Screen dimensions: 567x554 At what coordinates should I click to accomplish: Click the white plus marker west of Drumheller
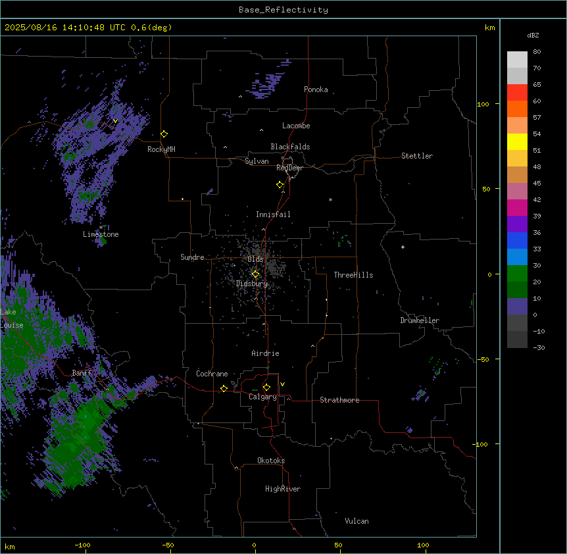pyautogui.click(x=403, y=247)
